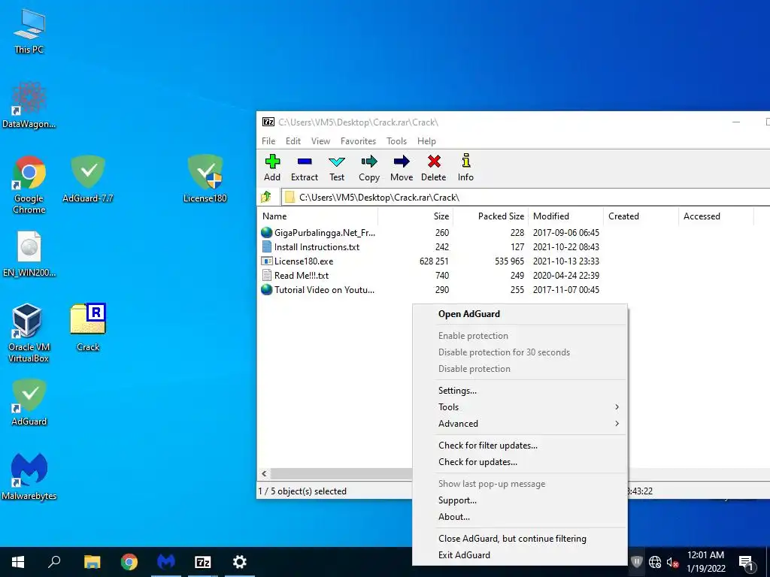Click the 7-Zip taskbar icon
This screenshot has height=577, width=770.
[203, 562]
